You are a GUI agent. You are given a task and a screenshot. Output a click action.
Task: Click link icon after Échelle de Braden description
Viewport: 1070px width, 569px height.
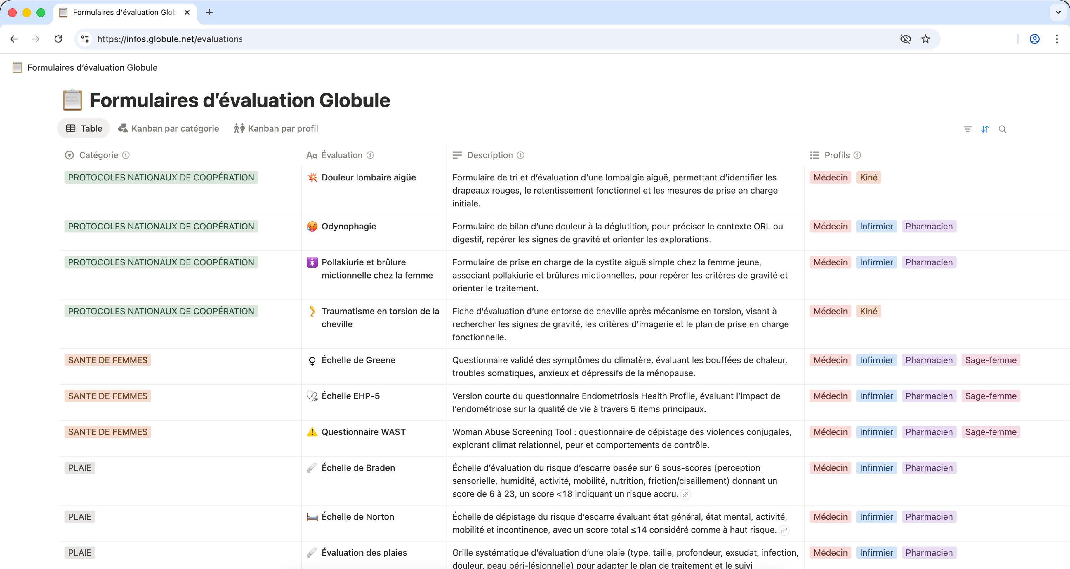pos(686,494)
